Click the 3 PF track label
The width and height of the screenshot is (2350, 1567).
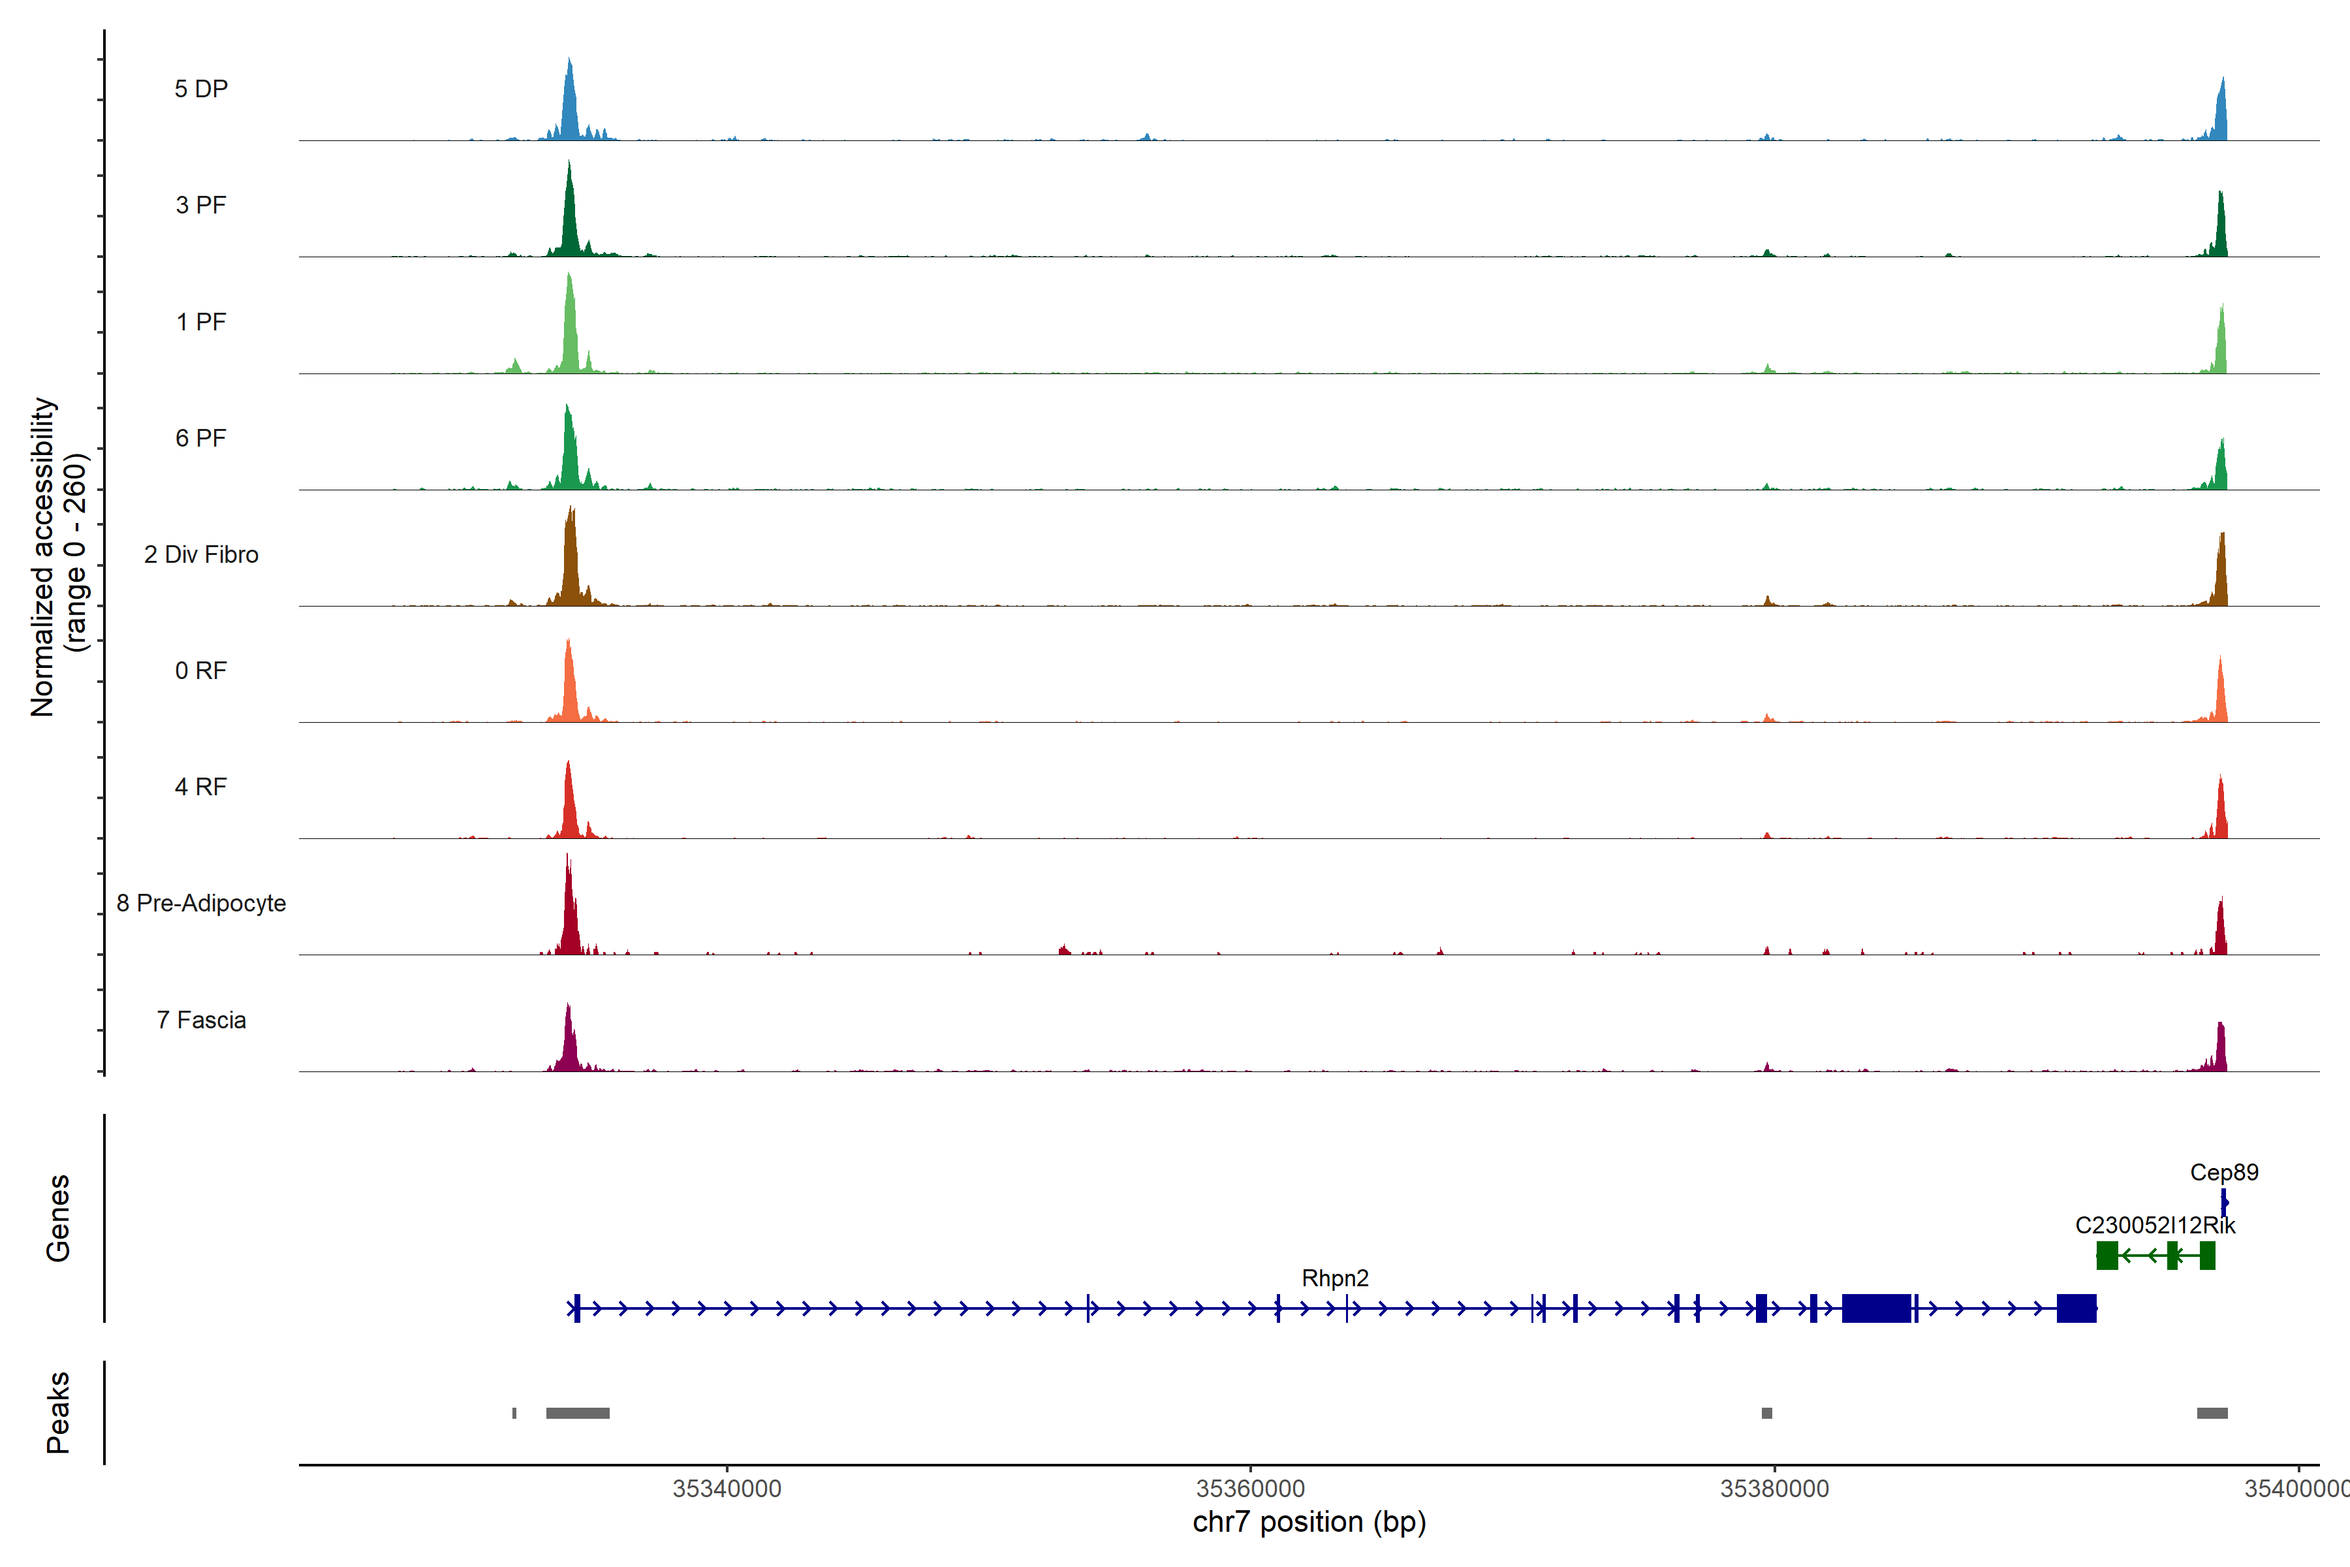201,205
